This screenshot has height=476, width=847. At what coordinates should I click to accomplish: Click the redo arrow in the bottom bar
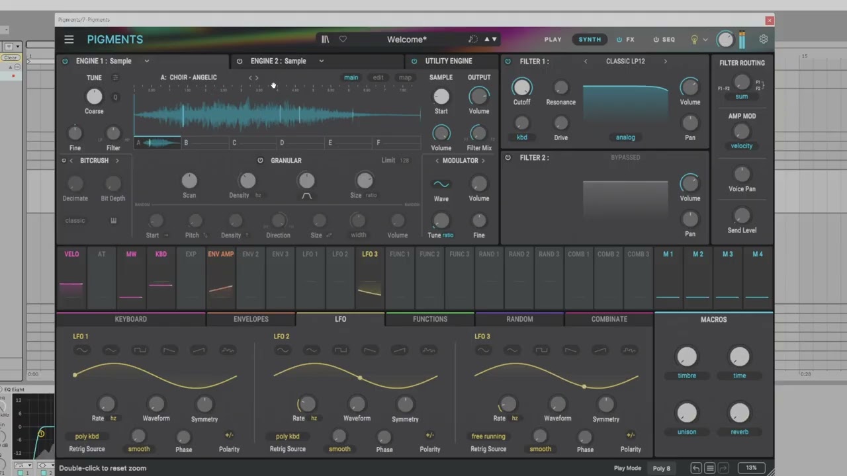tap(723, 468)
